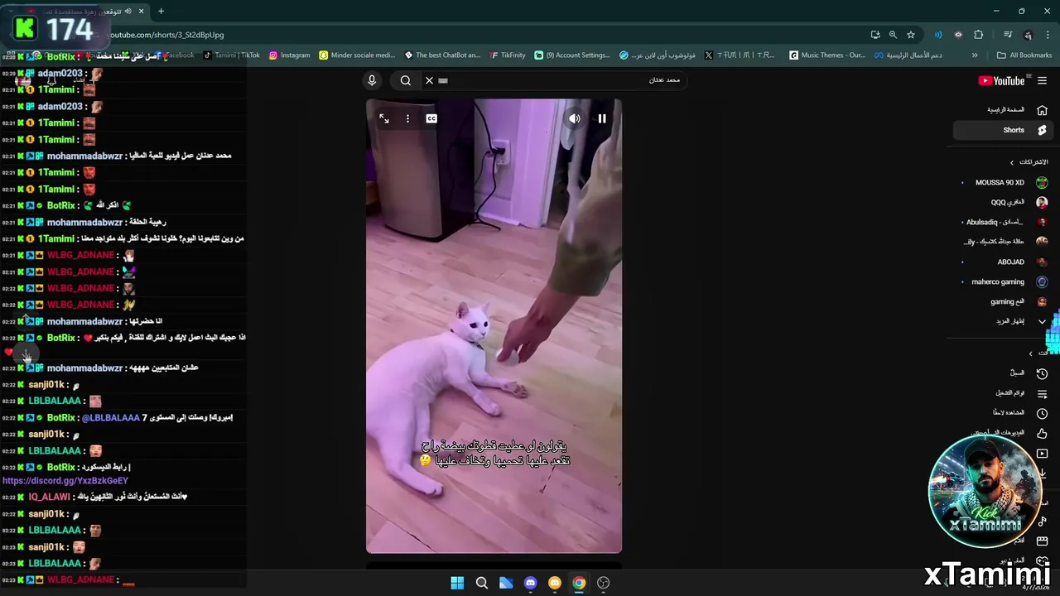Click the blue sound waves extension icon
This screenshot has width=1060, height=596.
click(x=938, y=35)
